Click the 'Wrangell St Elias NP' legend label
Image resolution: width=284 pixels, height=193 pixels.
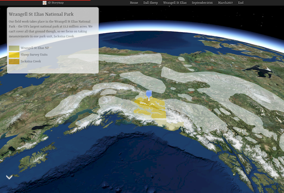[35, 48]
